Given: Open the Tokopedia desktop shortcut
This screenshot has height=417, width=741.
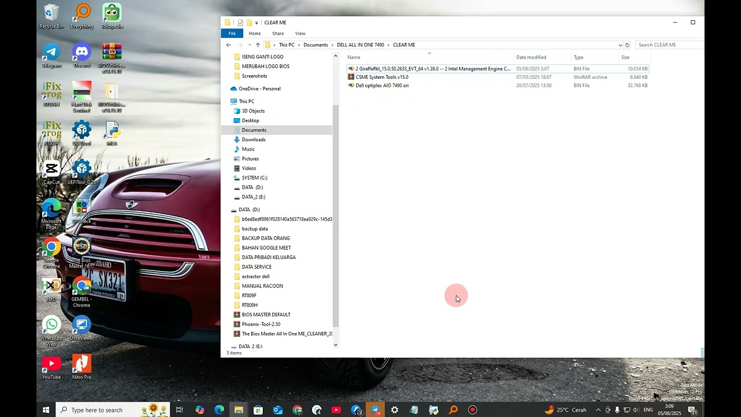Looking at the screenshot, I should pos(112,16).
